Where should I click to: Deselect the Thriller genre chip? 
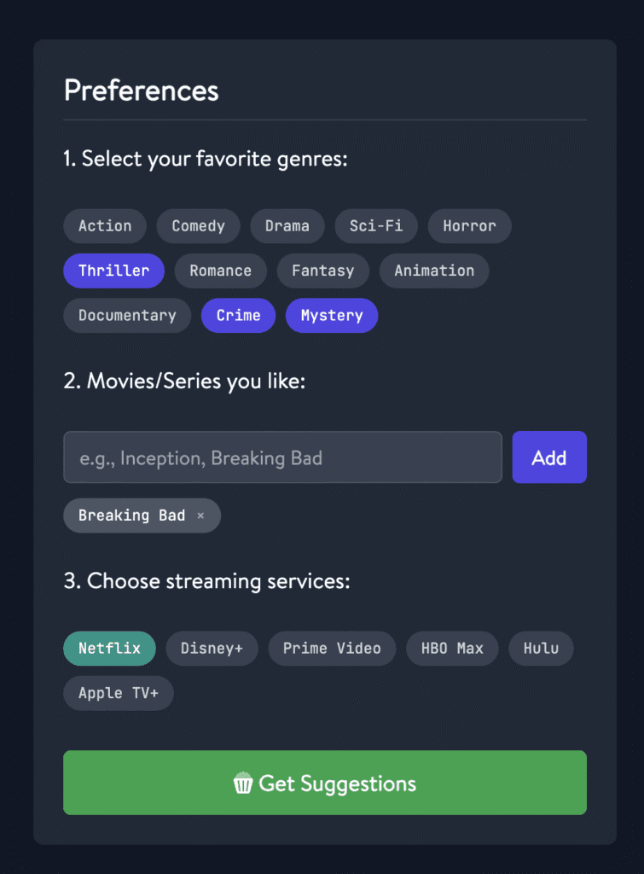(113, 271)
